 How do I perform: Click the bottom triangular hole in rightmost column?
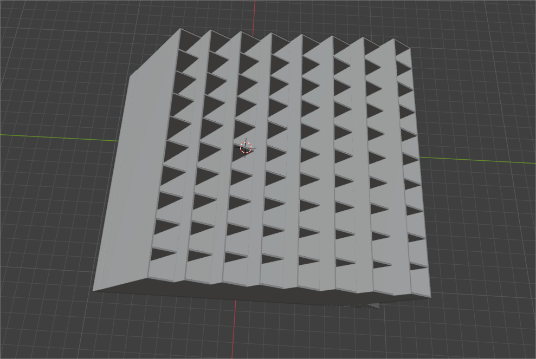418,266
